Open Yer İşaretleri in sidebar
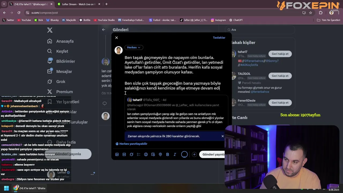343x193 pixels. point(64,102)
